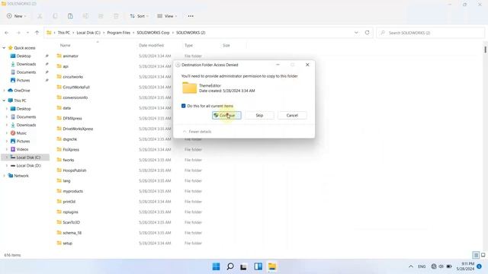
Task: Click the Rename icon in the toolbar
Action: click(85, 16)
